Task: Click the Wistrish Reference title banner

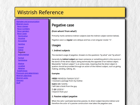Action: 70,12
